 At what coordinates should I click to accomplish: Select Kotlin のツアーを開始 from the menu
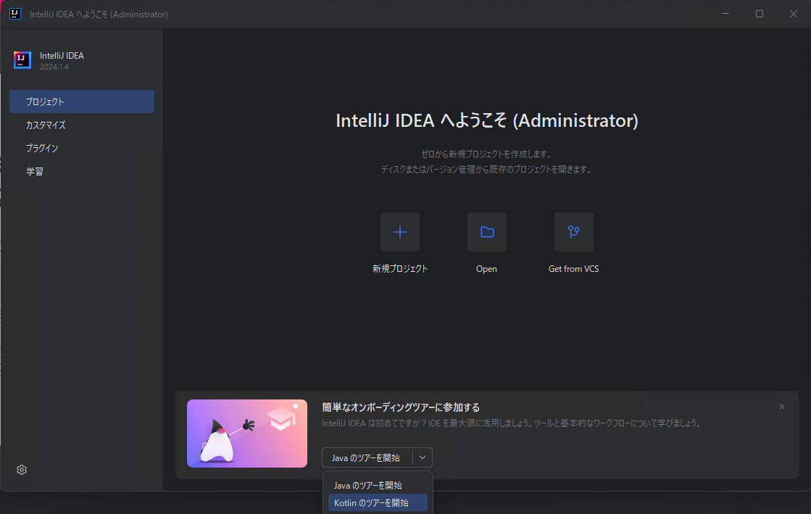(378, 502)
